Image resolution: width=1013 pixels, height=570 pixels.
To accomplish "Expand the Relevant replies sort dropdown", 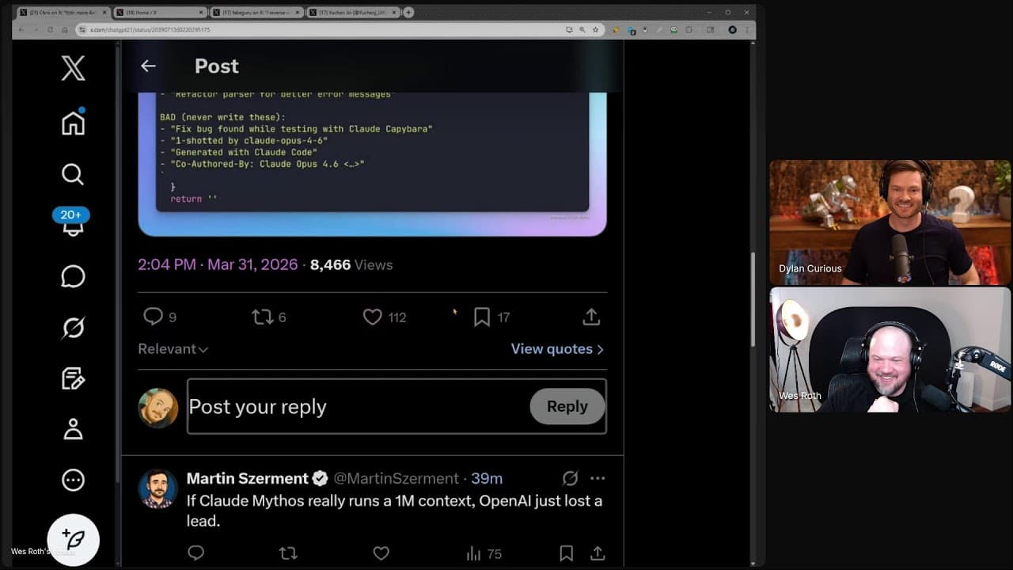I will (x=173, y=349).
